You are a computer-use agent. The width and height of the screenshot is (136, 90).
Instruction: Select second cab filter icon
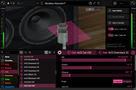coord(26,52)
